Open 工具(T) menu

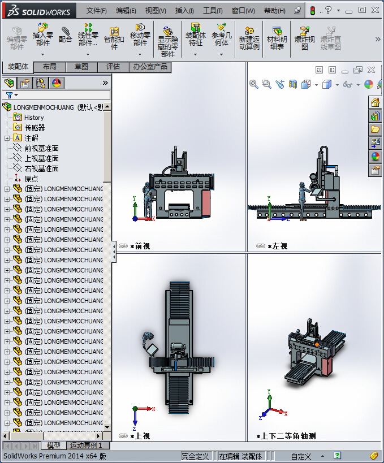213,11
